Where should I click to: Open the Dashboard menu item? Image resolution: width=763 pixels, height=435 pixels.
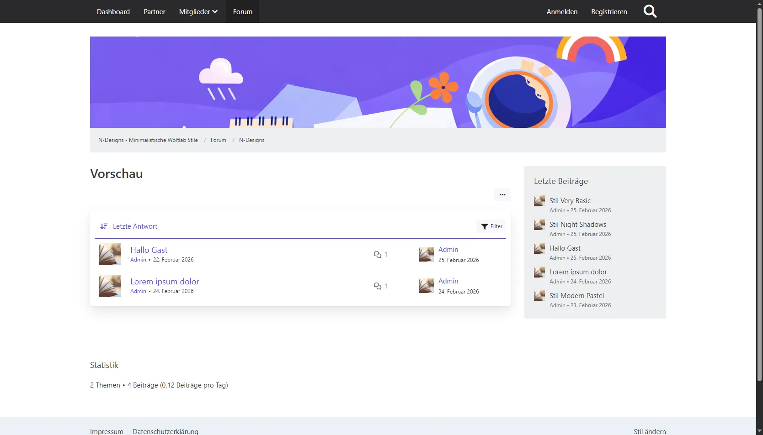113,12
